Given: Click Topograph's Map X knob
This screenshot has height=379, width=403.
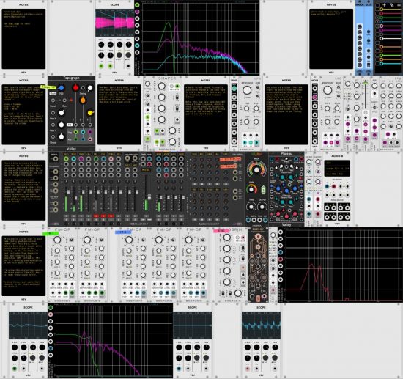Looking at the screenshot, I should 62,113.
